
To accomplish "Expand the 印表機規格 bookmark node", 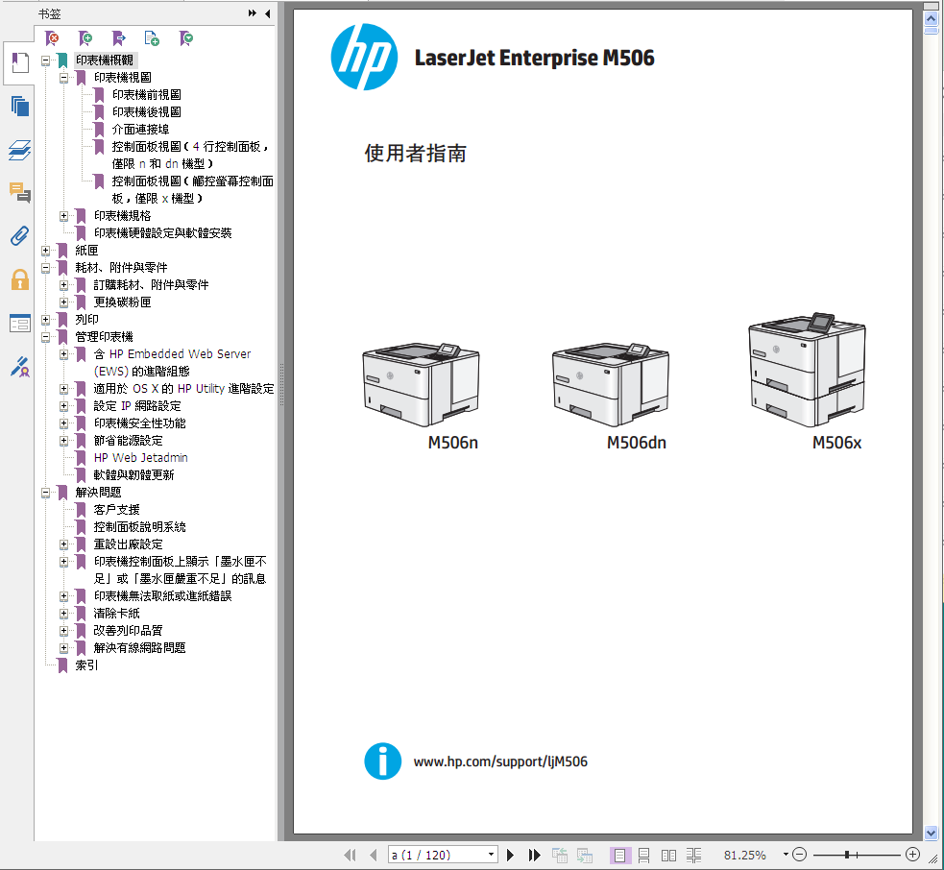I will [63, 216].
